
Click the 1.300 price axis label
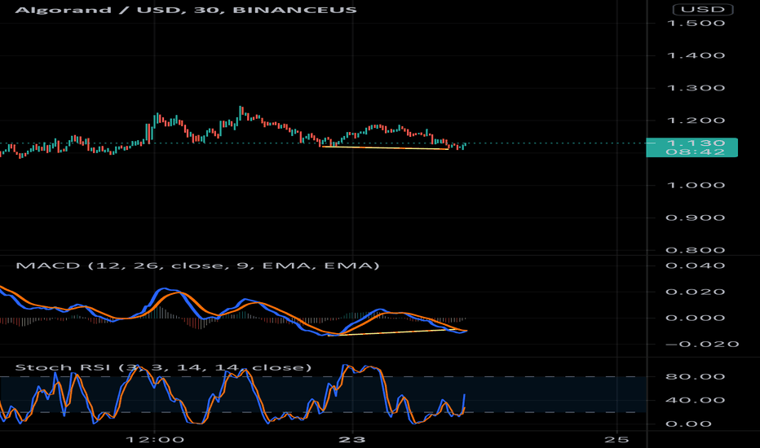click(x=696, y=88)
